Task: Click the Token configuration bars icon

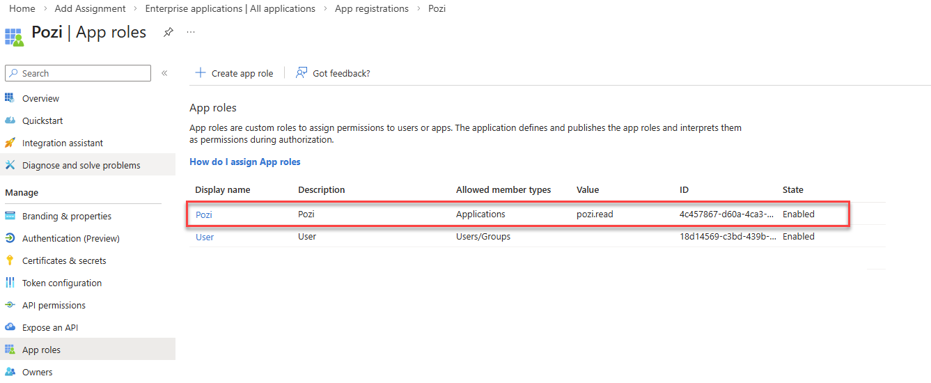Action: point(10,283)
